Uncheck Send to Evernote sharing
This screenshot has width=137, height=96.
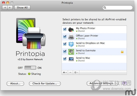coord(65,51)
